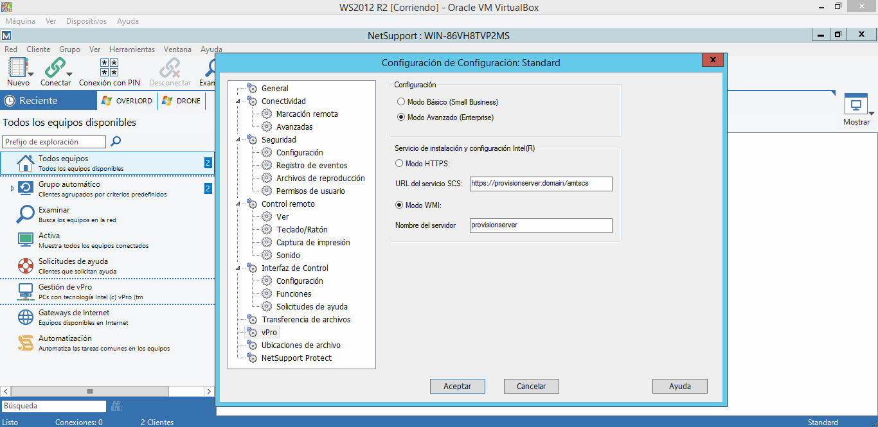Viewport: 878px width, 427px height.
Task: Click binoculars icon next to Búsqueda
Action: click(x=116, y=406)
